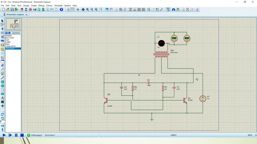Open Search and Tag binoculars icon

173,10
